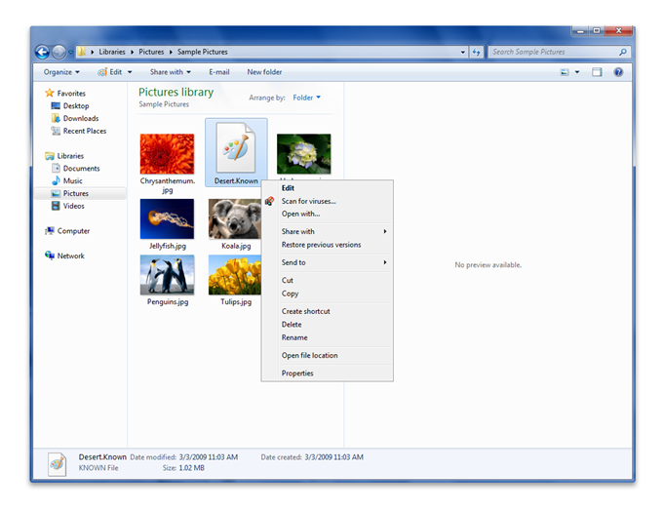This screenshot has height=511, width=664.
Task: Choose Create shortcut in context menu
Action: point(328,311)
